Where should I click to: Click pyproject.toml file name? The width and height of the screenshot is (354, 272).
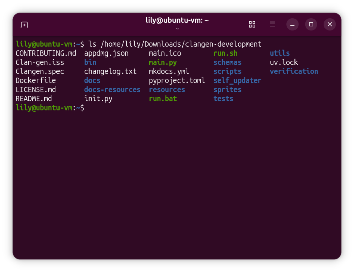pyautogui.click(x=177, y=80)
